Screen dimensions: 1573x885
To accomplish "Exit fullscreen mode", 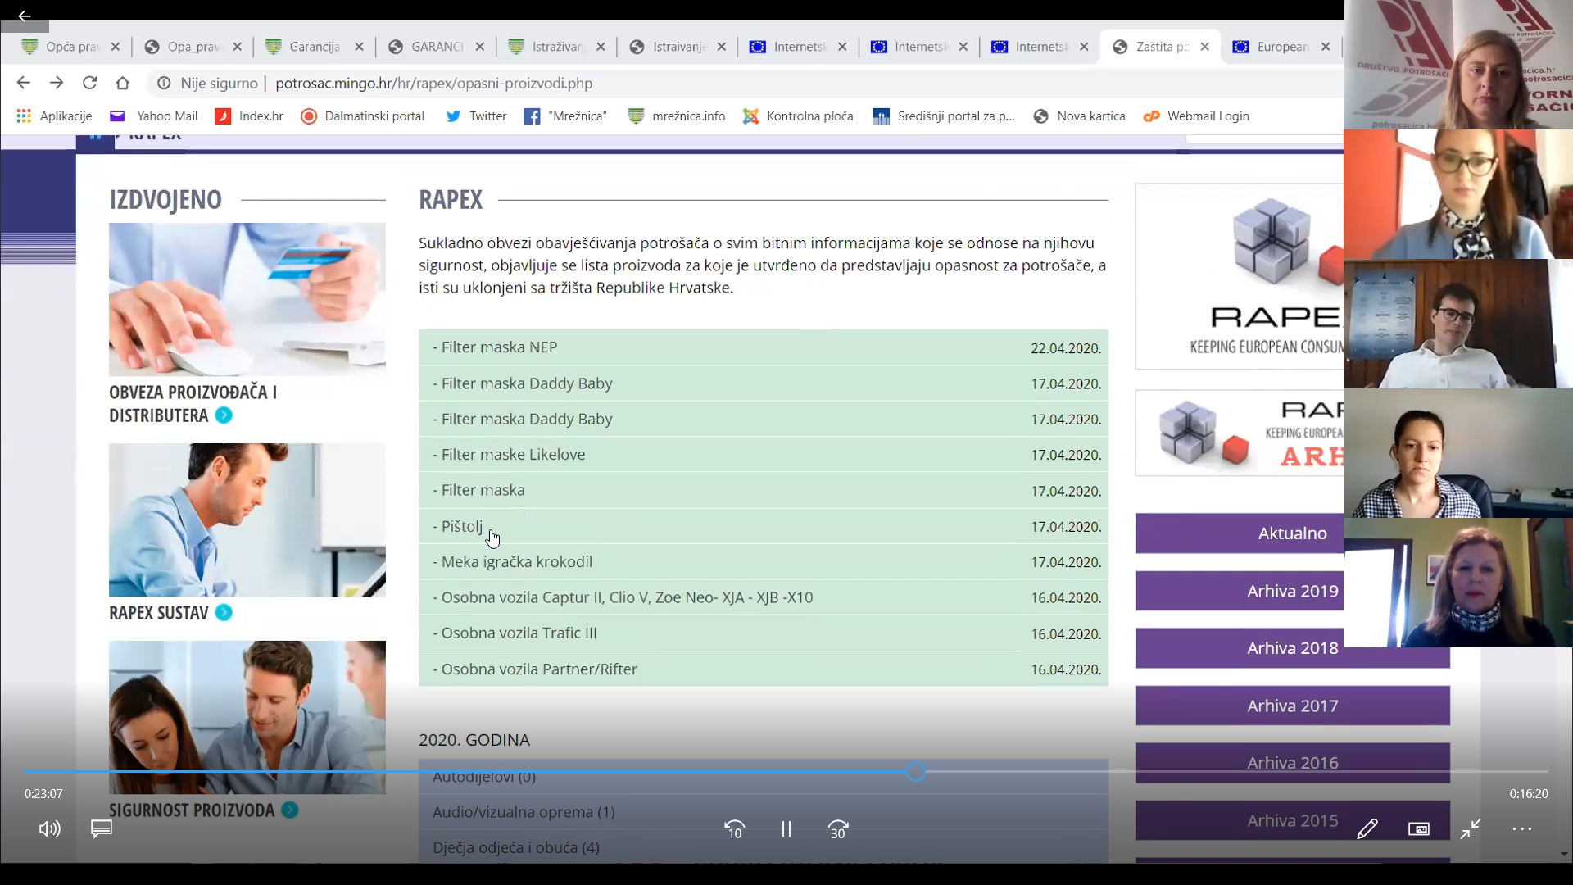I will pyautogui.click(x=1470, y=829).
